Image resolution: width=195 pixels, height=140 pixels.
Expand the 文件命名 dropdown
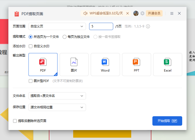[x=57, y=96]
